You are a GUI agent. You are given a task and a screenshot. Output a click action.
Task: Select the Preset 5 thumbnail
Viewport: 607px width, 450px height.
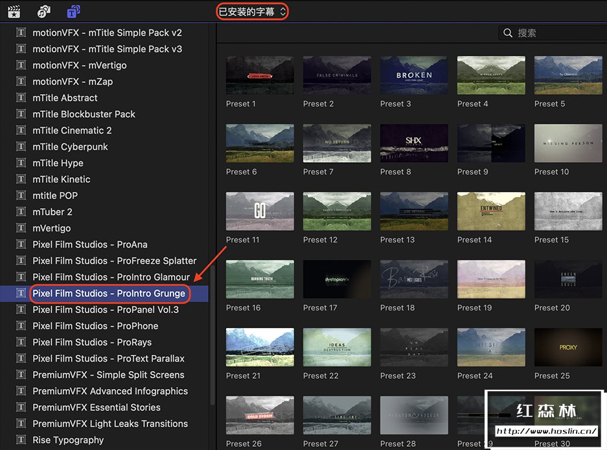(568, 75)
